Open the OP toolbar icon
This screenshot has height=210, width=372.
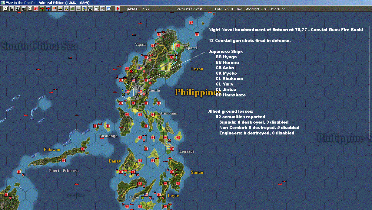[x=97, y=9]
